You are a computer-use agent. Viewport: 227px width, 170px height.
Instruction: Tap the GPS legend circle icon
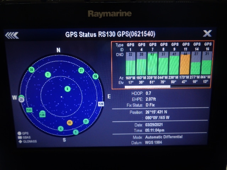click(20, 133)
